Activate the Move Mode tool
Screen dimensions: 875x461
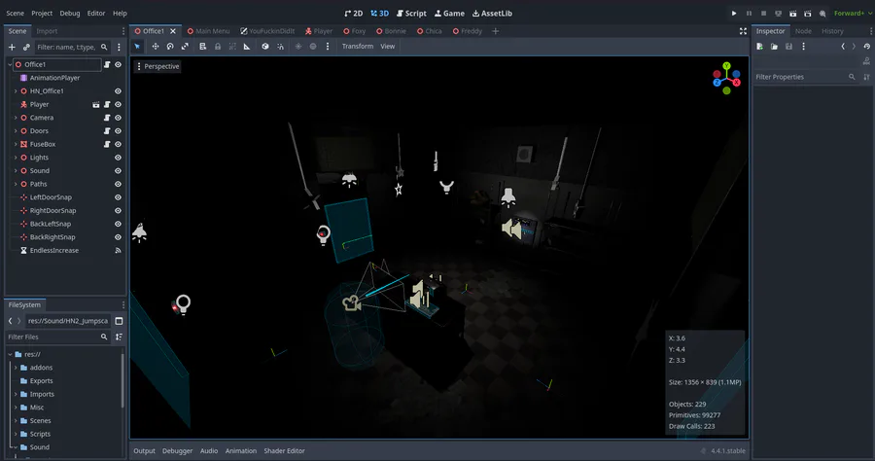point(156,47)
